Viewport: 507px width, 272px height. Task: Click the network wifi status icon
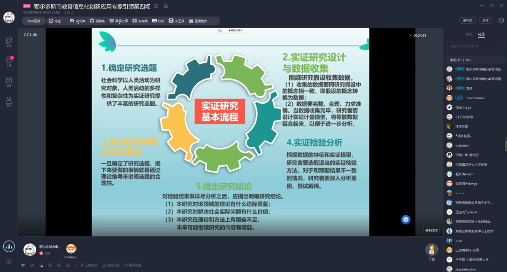pyautogui.click(x=23, y=265)
